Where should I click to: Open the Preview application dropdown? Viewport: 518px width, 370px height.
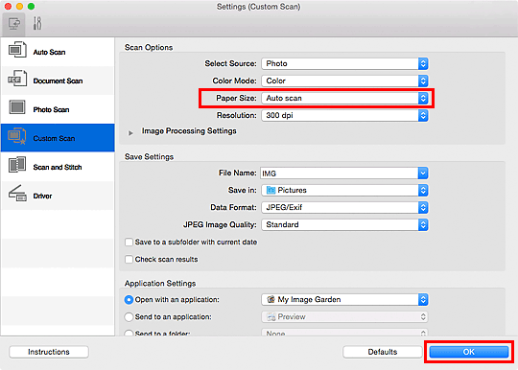click(x=344, y=317)
